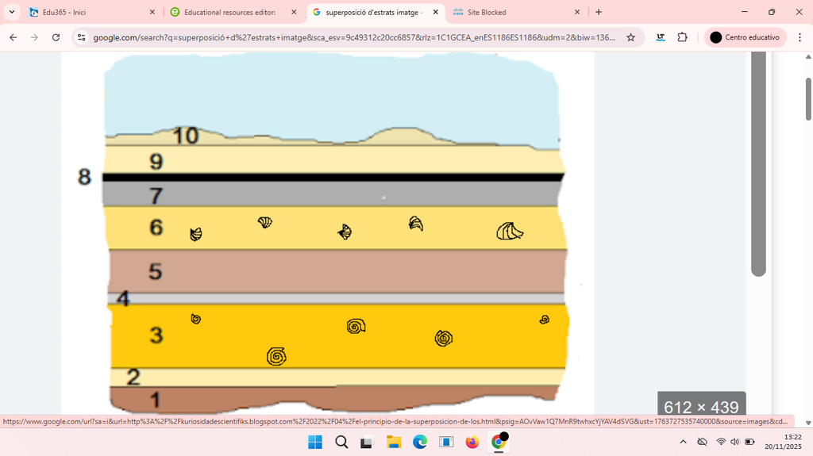813x456 pixels.
Task: Switch to Site Blocked tab
Action: pyautogui.click(x=517, y=12)
